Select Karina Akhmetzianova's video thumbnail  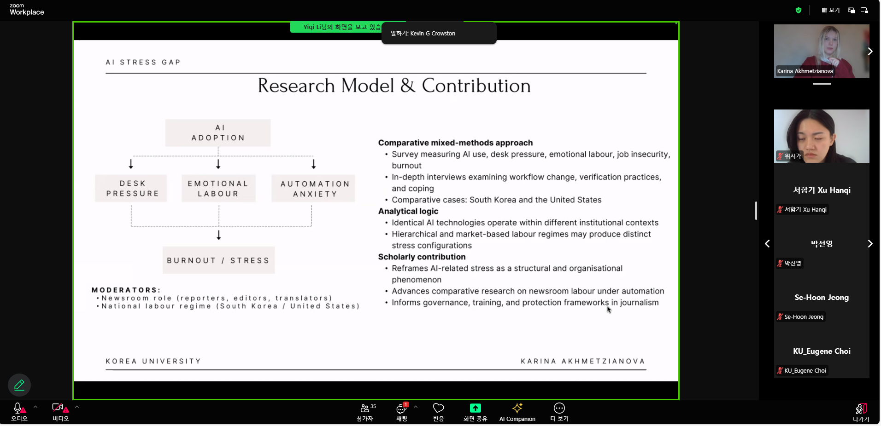pos(821,51)
